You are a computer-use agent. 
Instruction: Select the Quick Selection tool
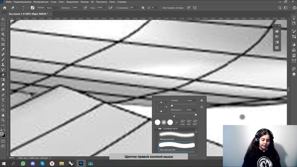pyautogui.click(x=3, y=34)
